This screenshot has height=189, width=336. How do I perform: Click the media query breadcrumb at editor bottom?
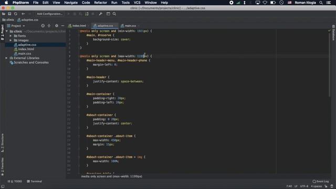point(112,176)
